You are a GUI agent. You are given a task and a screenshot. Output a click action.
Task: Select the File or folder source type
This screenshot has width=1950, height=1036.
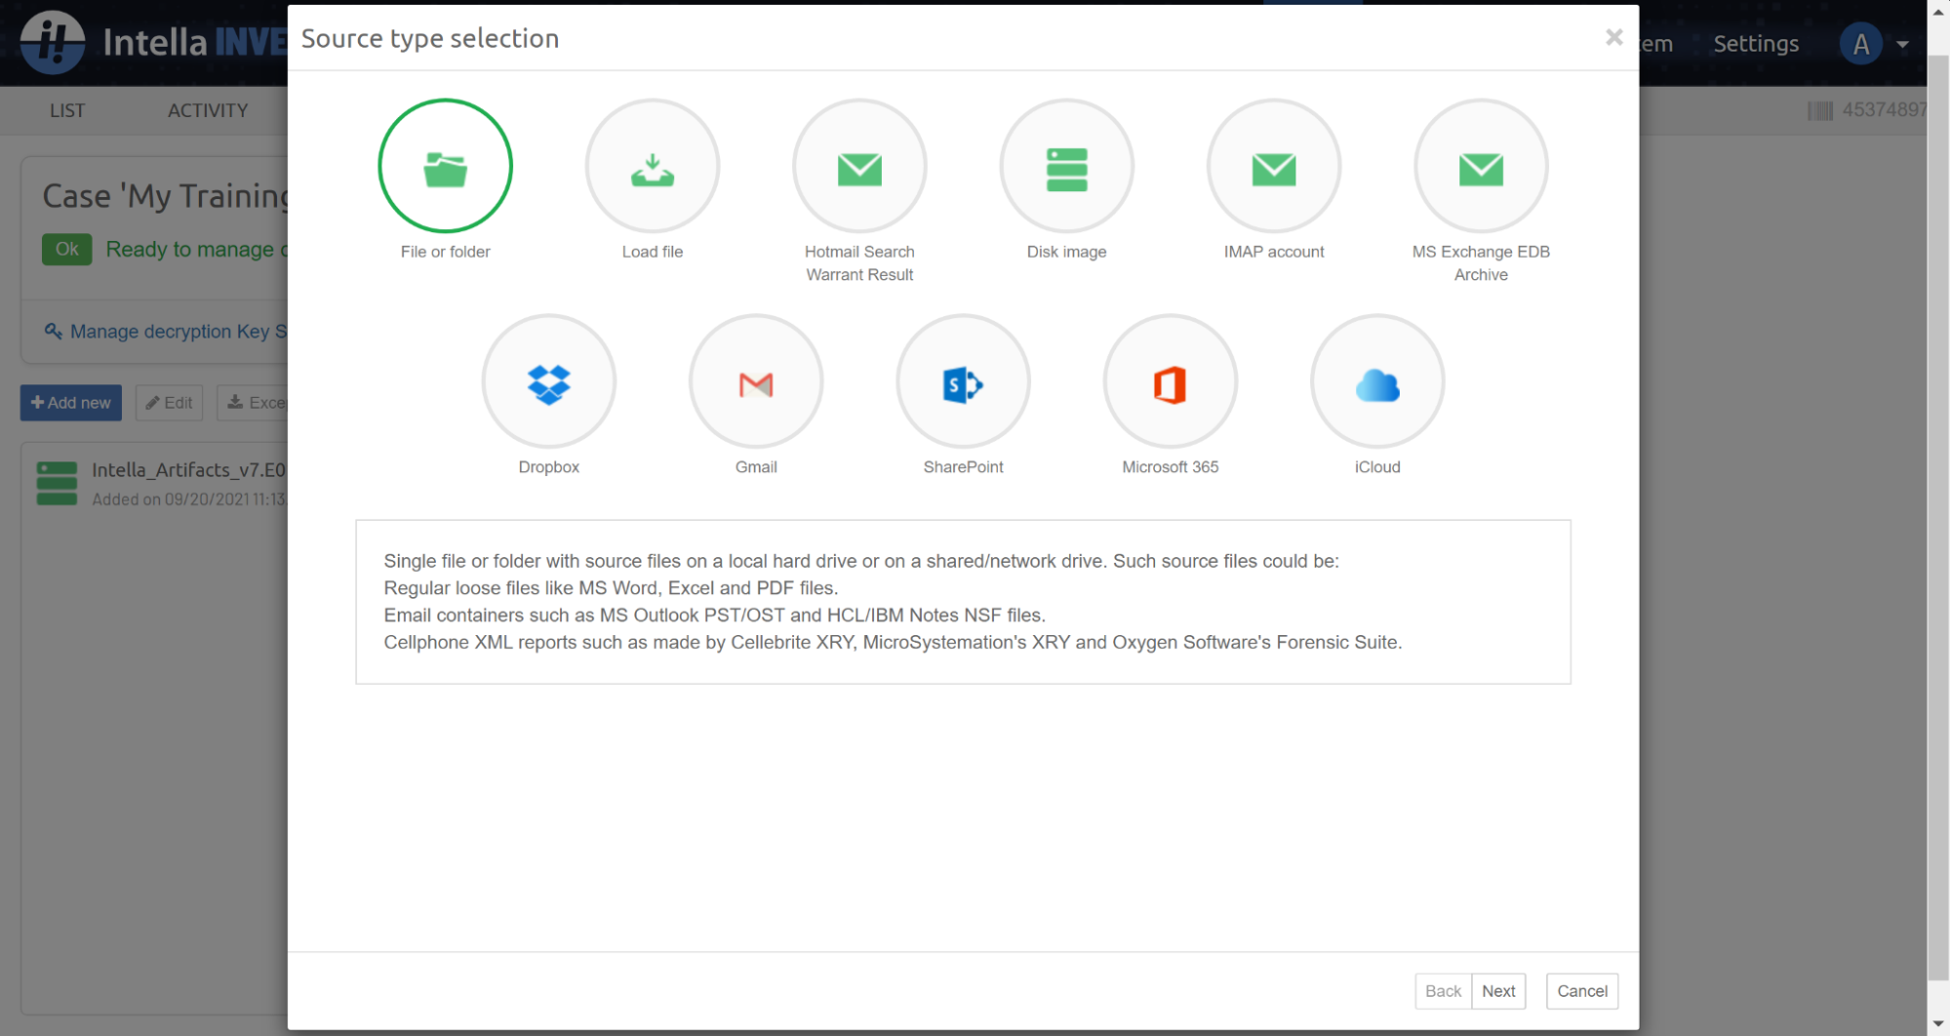(x=445, y=167)
